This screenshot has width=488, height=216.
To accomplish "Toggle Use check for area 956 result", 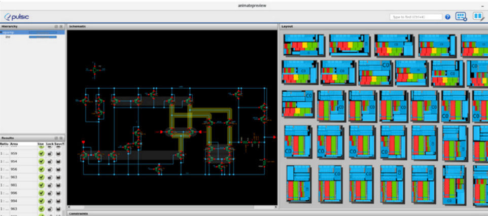I will pyautogui.click(x=42, y=169).
